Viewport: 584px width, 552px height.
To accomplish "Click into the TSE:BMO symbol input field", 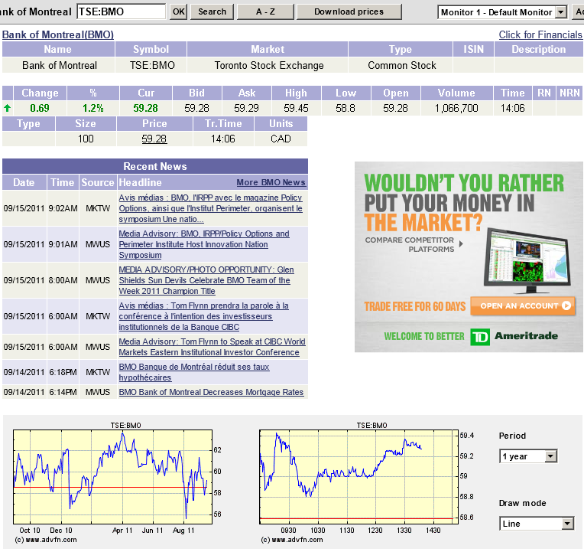I will pyautogui.click(x=121, y=11).
